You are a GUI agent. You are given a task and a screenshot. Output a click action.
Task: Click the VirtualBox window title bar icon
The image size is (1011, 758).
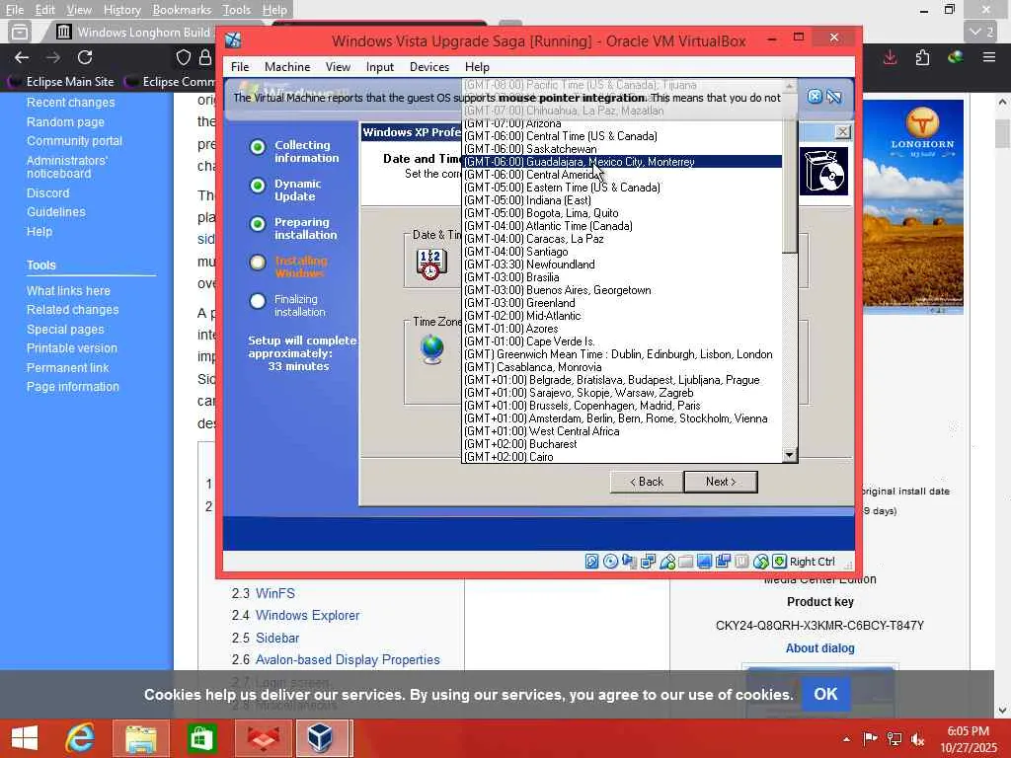pos(233,40)
